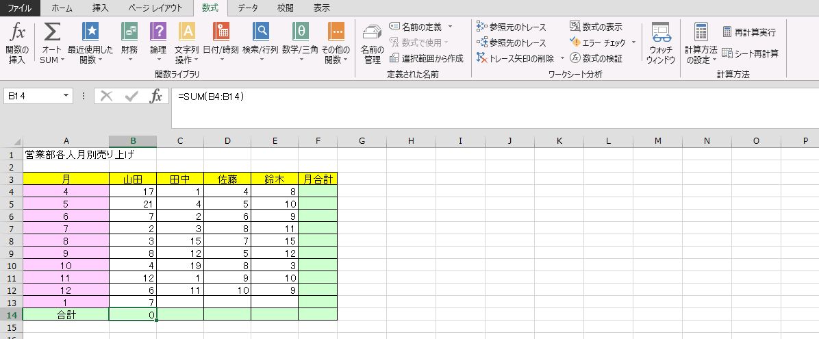Screen dimensions: 819x339
Task: Select column G header
Action: 362,141
